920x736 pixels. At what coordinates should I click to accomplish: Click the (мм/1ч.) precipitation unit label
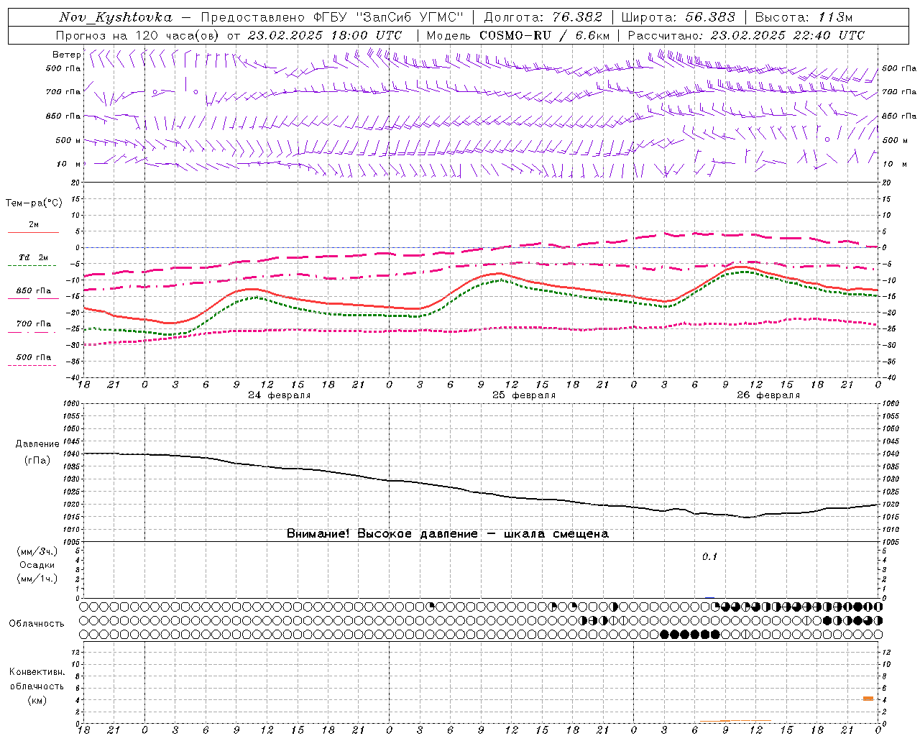(37, 579)
